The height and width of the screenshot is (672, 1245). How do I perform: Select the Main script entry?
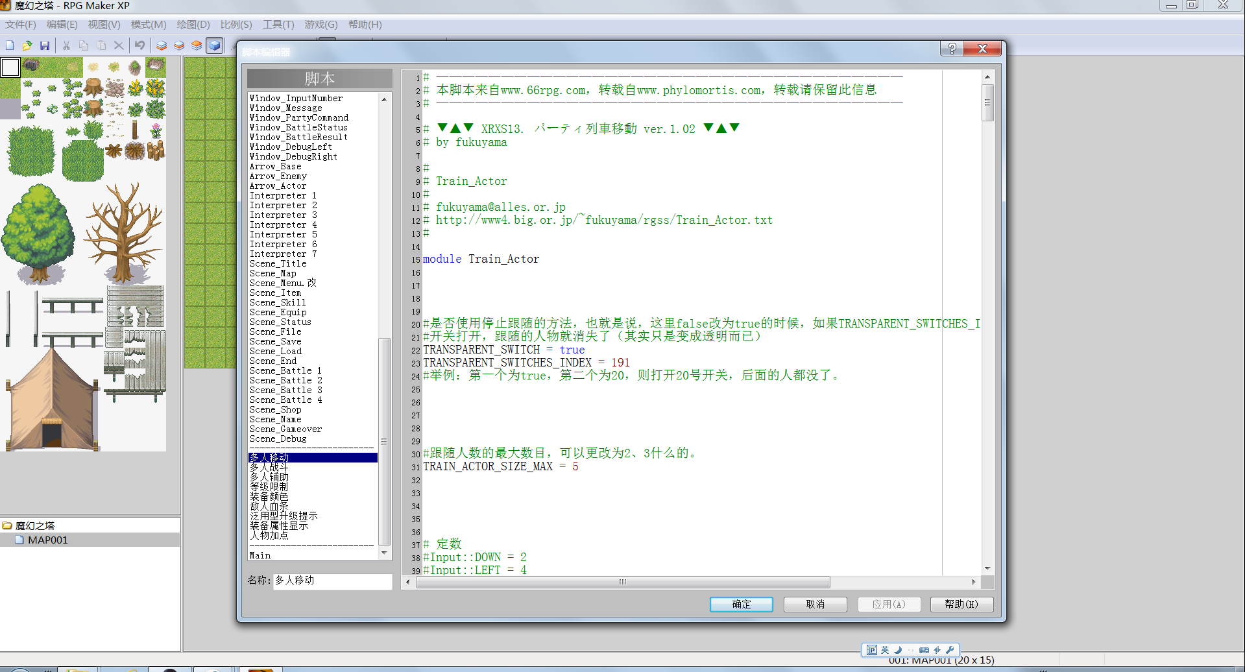260,556
